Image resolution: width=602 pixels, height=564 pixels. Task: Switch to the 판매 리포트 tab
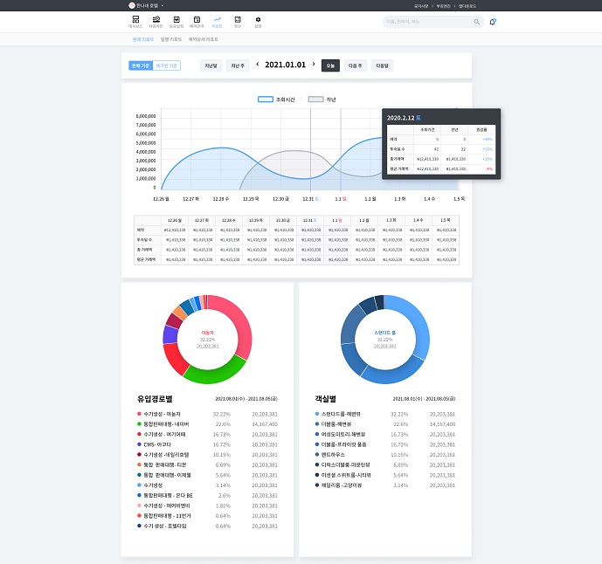[x=142, y=39]
